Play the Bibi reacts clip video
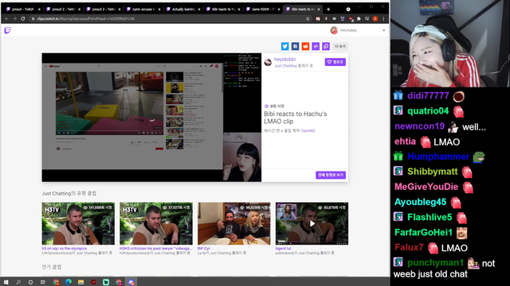The height and width of the screenshot is (286, 510). click(151, 118)
